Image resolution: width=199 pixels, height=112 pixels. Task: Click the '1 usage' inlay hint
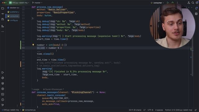[35, 89]
